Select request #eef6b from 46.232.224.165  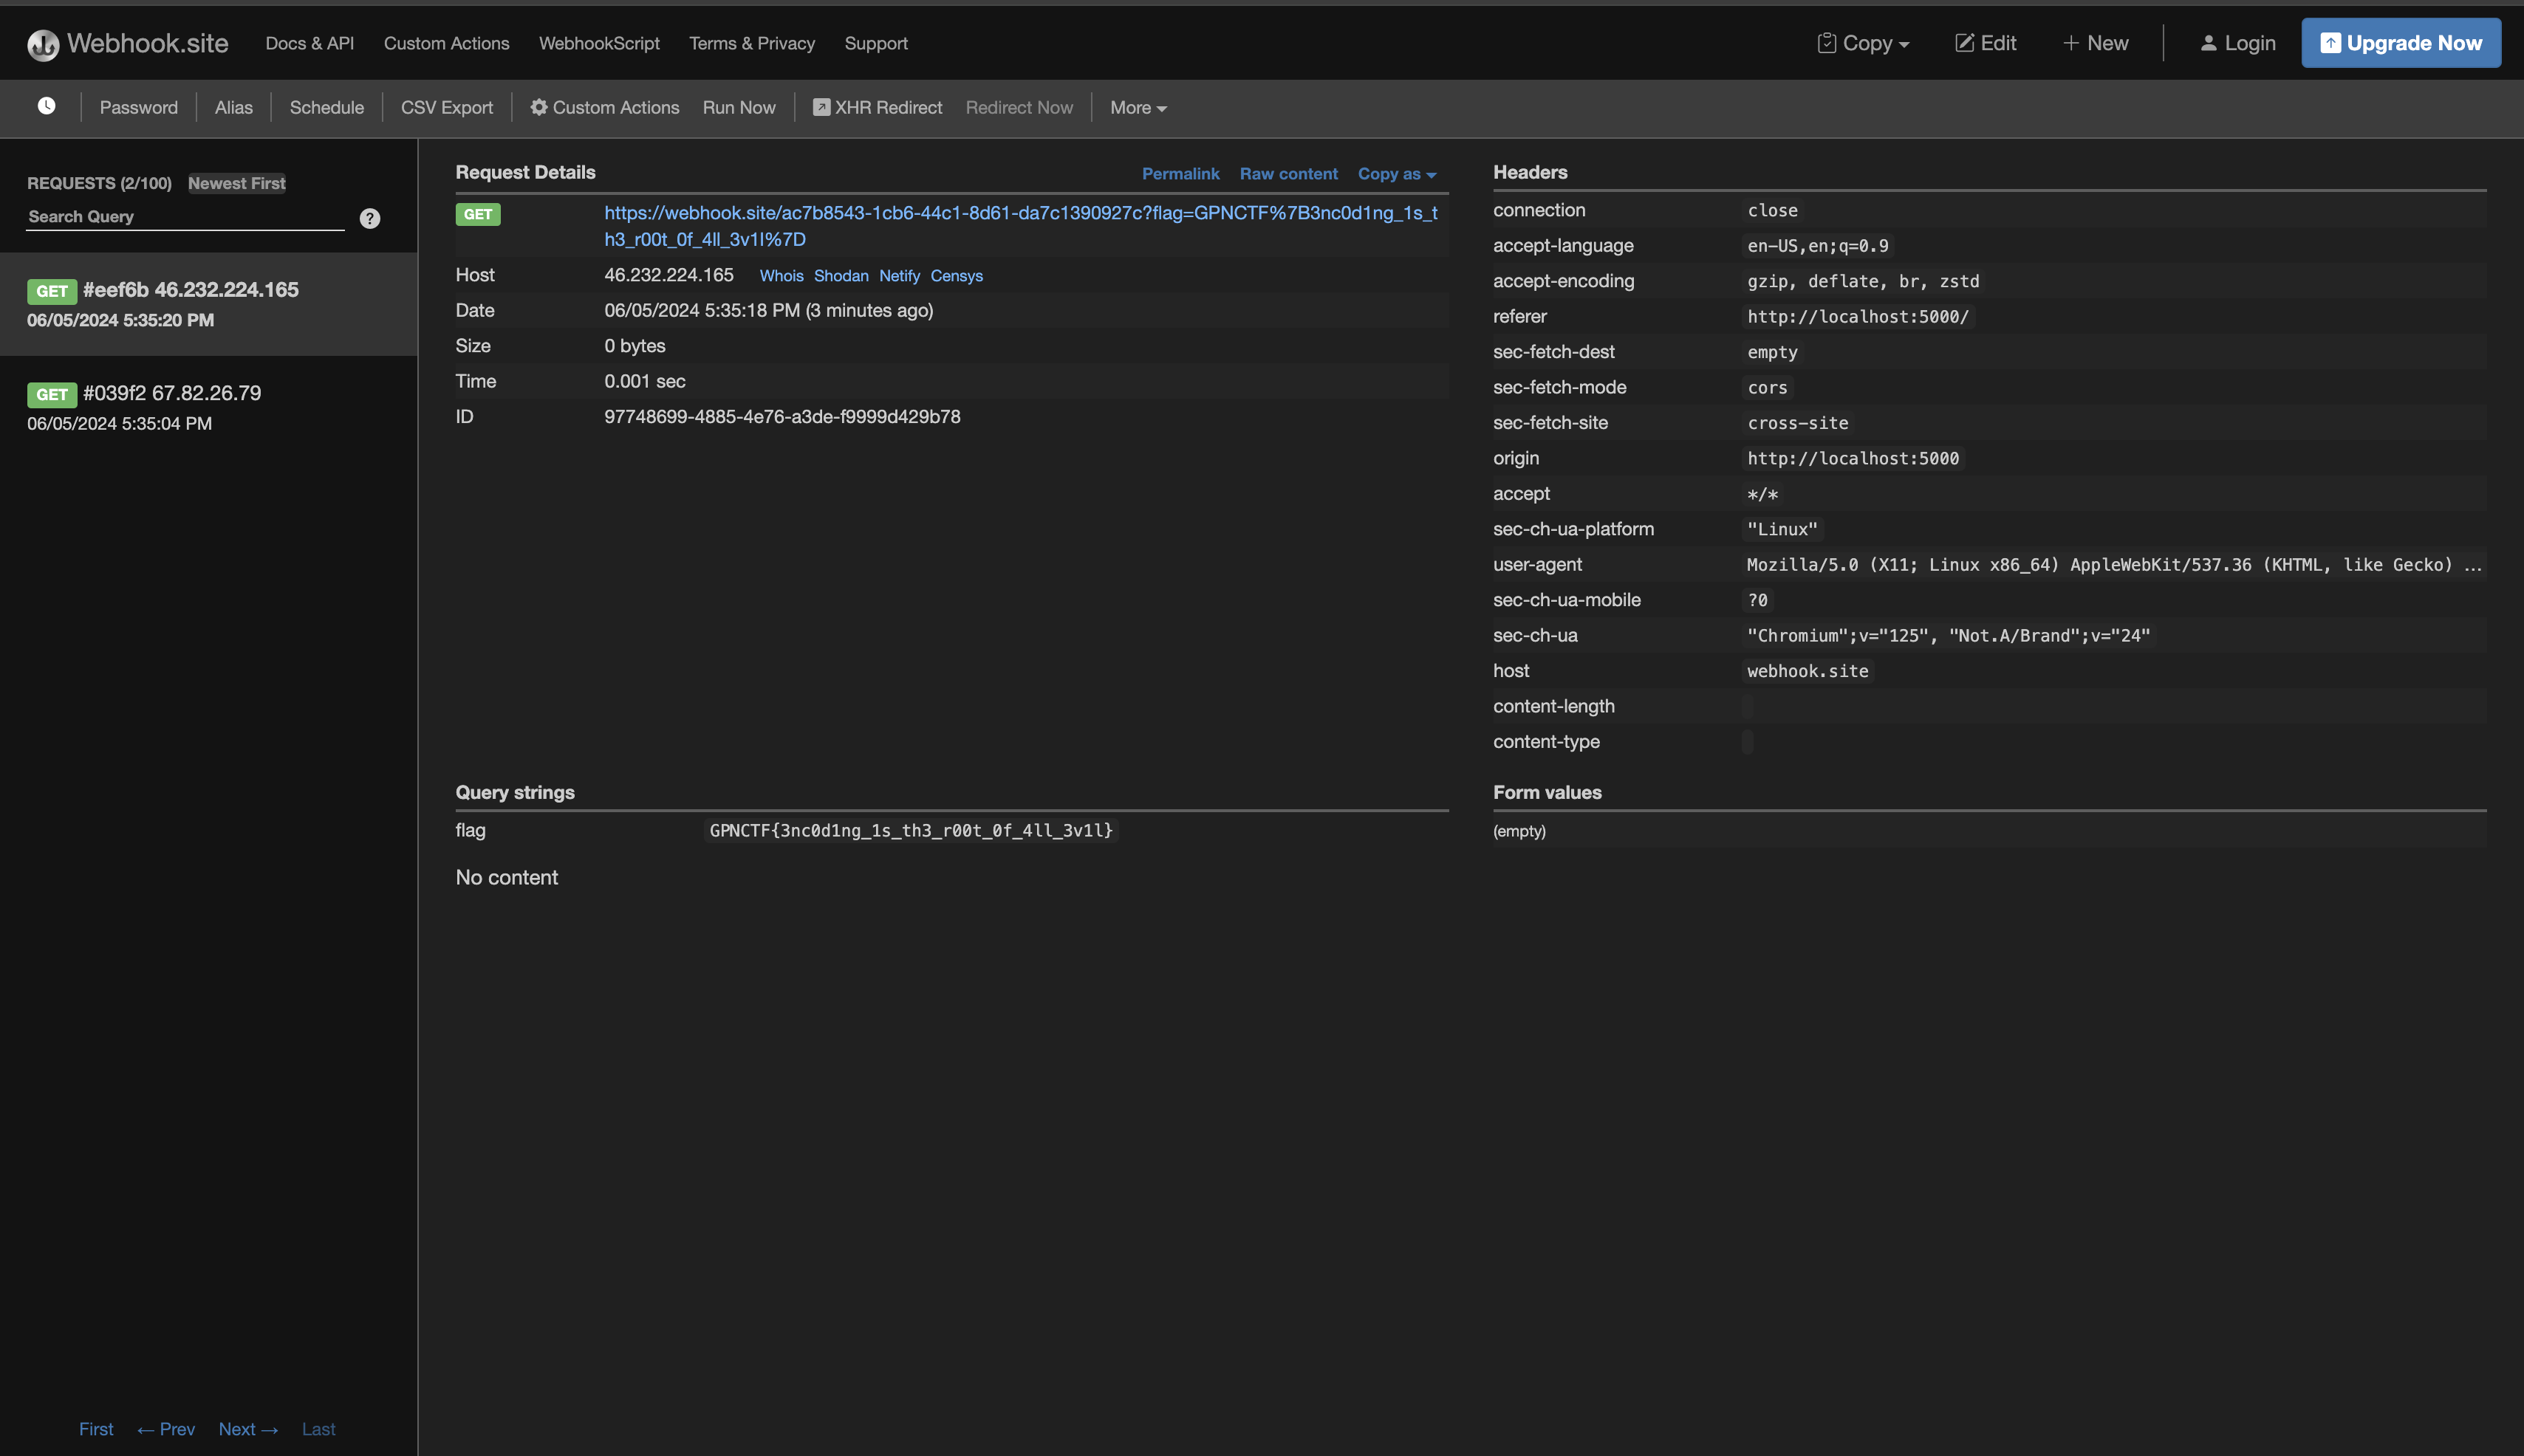(208, 304)
